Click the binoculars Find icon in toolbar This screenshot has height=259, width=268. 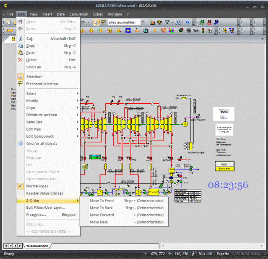(x=178, y=22)
